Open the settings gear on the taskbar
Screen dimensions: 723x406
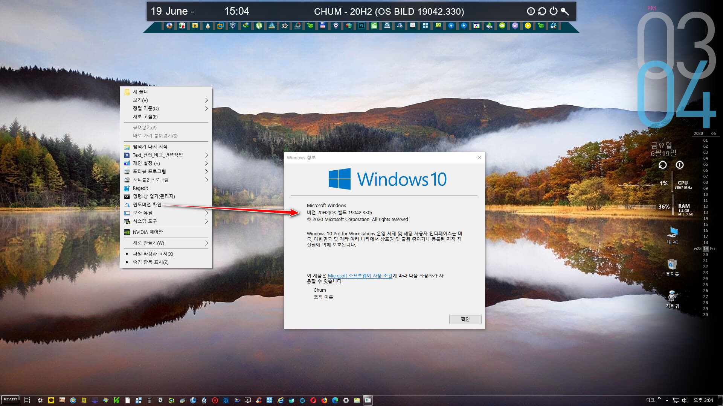pyautogui.click(x=40, y=400)
